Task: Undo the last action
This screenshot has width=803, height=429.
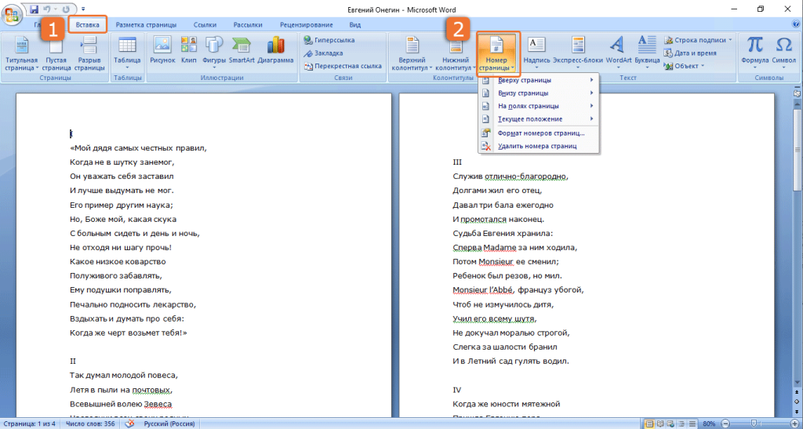Action: point(47,9)
